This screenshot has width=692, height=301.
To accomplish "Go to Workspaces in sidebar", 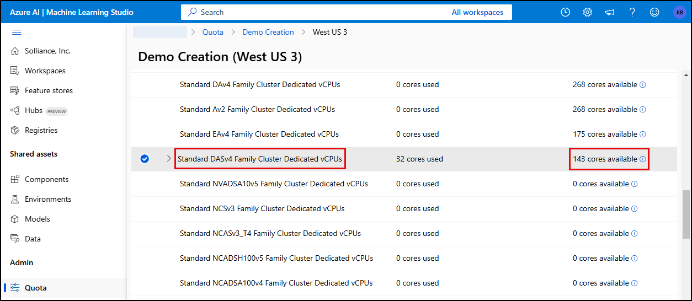I will click(45, 71).
